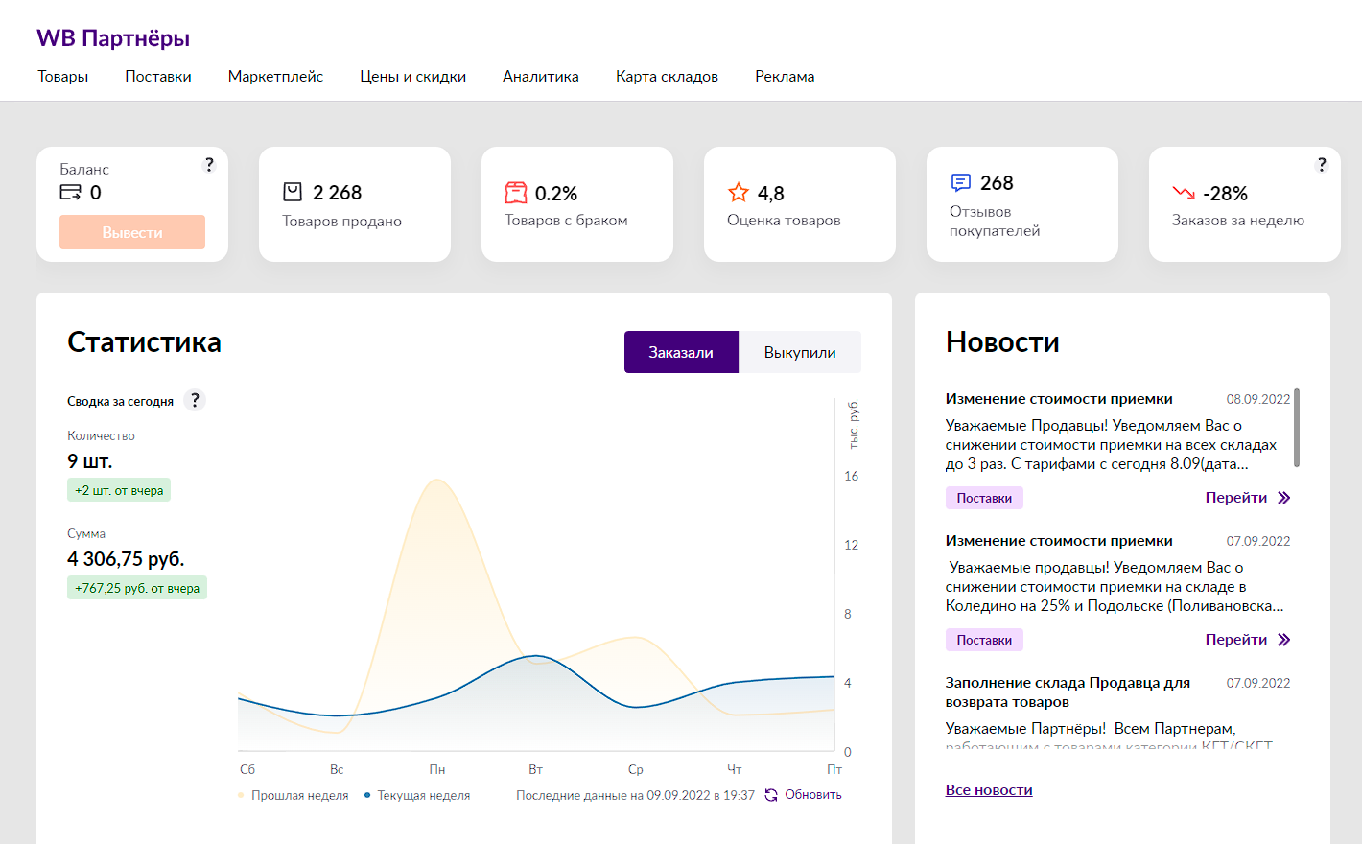Click the Текущая неделя legend marker
The height and width of the screenshot is (844, 1362).
367,795
